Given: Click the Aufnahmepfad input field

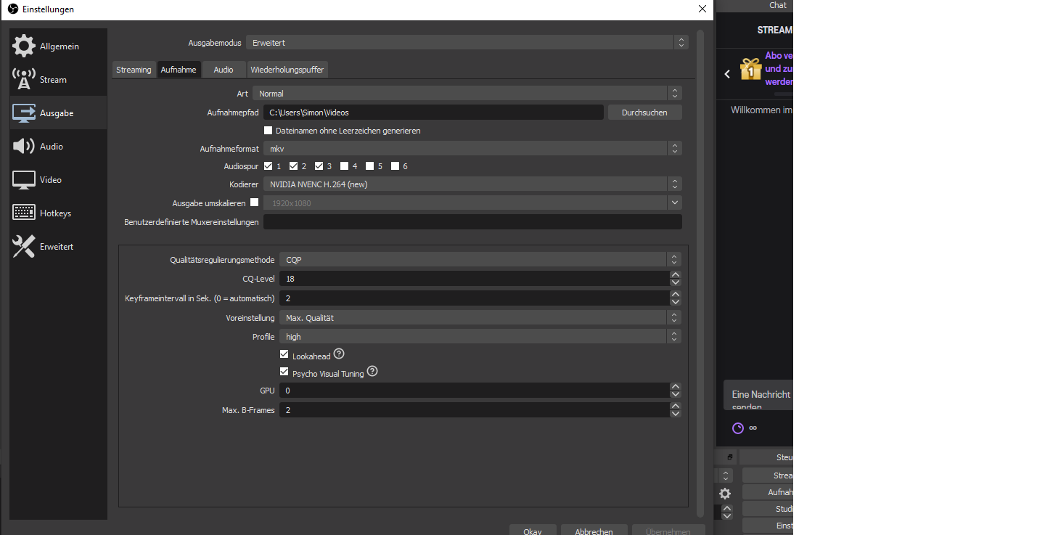Looking at the screenshot, I should click(433, 113).
